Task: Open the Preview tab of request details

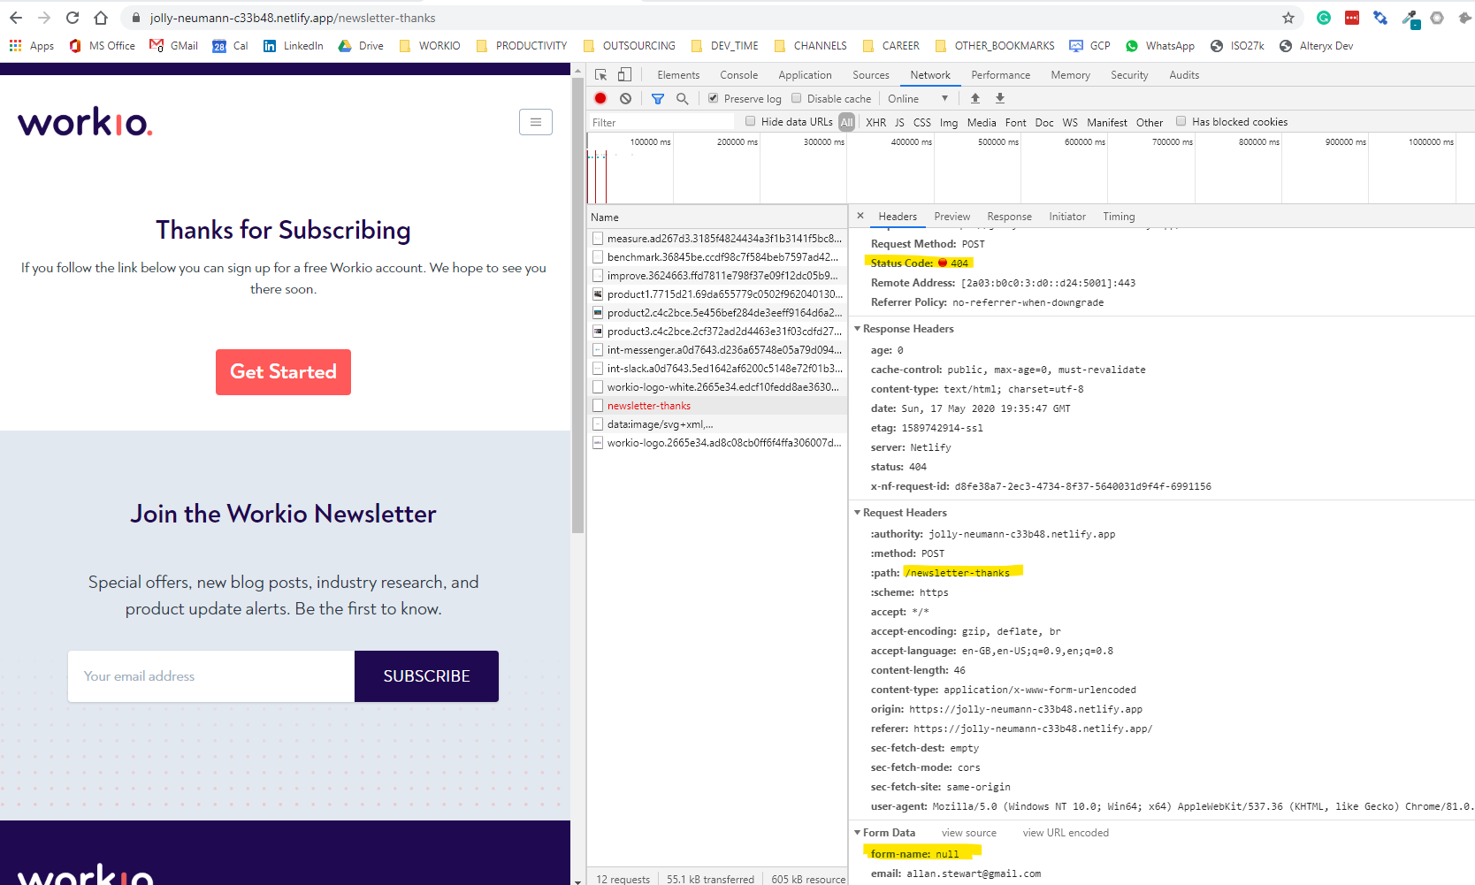Action: (952, 217)
